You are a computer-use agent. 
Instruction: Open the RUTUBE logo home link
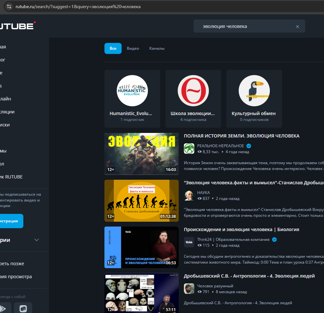coord(18,26)
